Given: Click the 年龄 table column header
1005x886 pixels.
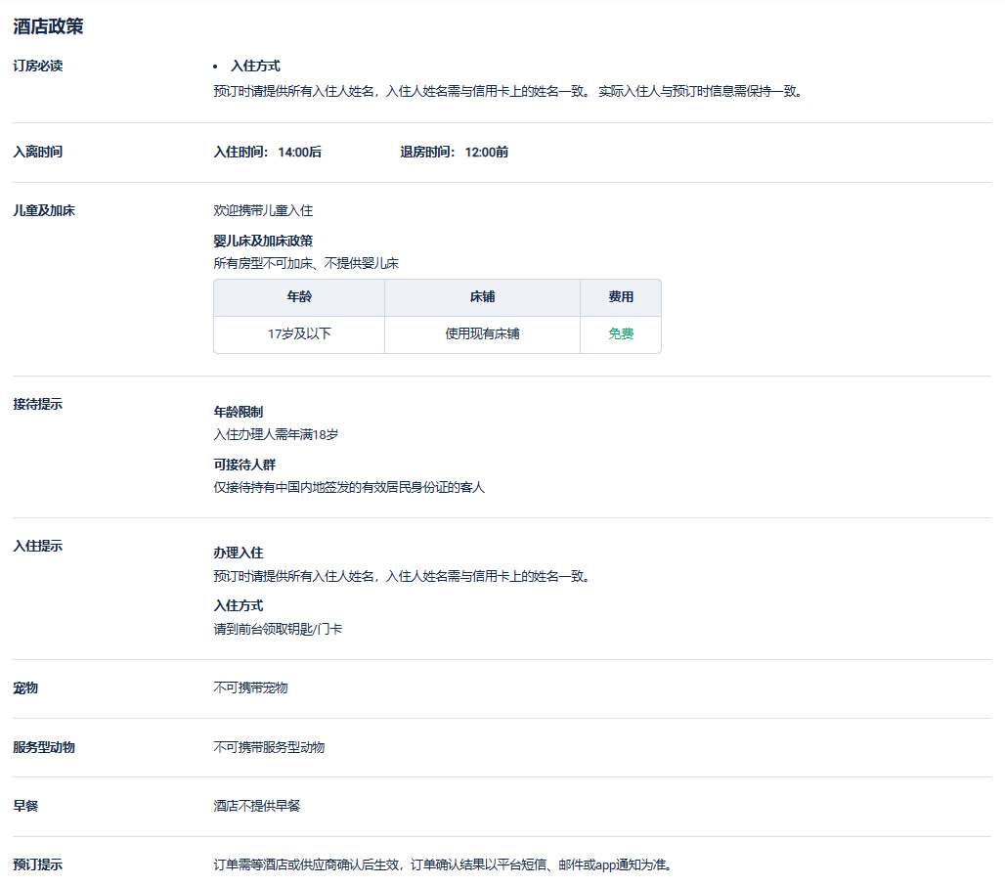Looking at the screenshot, I should [x=299, y=297].
